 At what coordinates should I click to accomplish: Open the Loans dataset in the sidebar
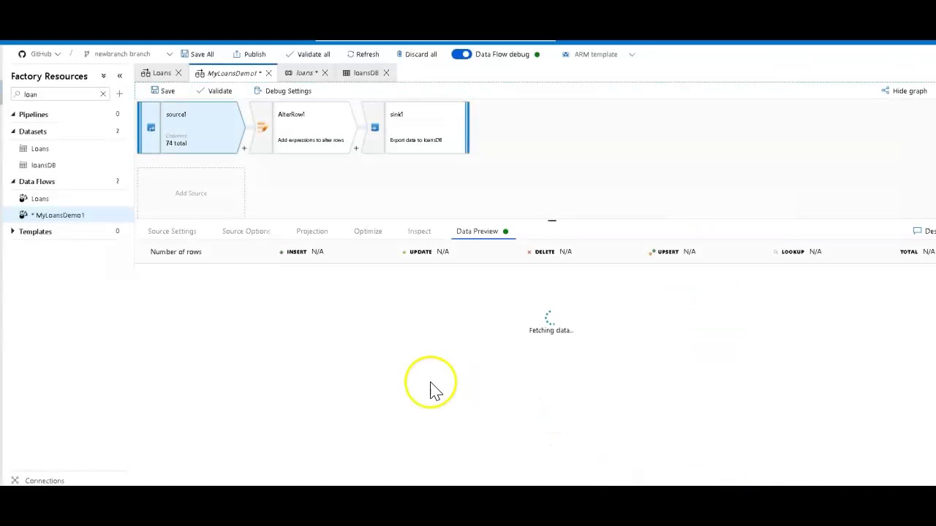click(40, 149)
